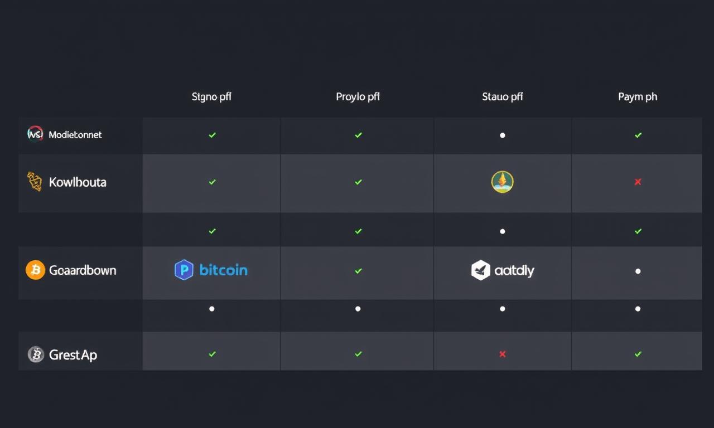
Task: Click the green check for Kowlbouta under Proylo pfl
Action: click(x=358, y=182)
